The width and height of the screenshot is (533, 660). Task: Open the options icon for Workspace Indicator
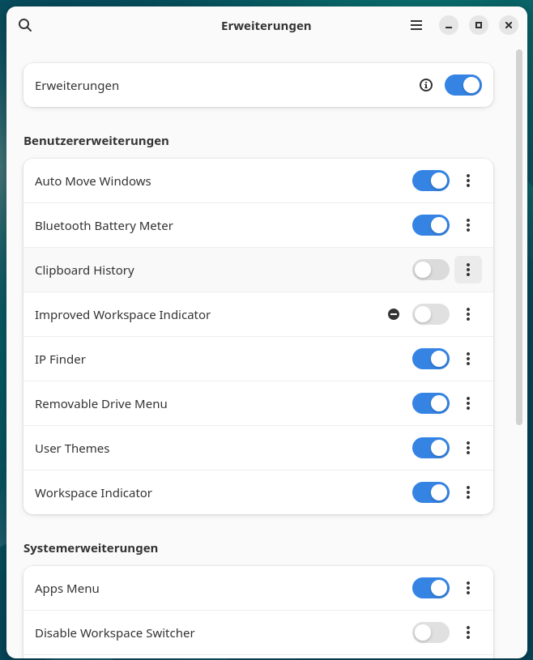[x=468, y=492]
